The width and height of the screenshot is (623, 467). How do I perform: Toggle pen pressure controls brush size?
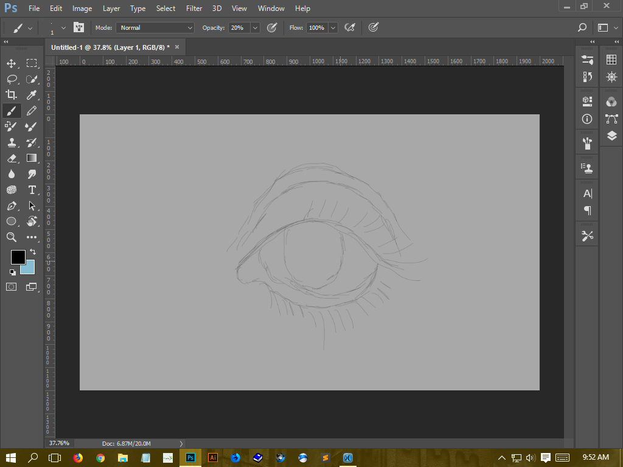click(373, 27)
